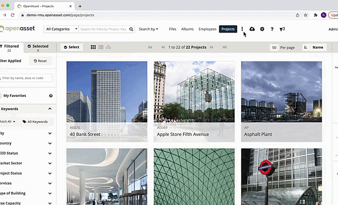Go to next page of projects
Image resolution: width=338 pixels, height=205 pixels.
pos(212,47)
